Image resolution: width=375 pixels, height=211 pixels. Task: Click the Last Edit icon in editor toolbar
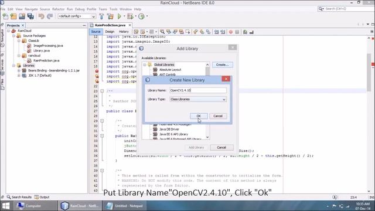(136, 32)
